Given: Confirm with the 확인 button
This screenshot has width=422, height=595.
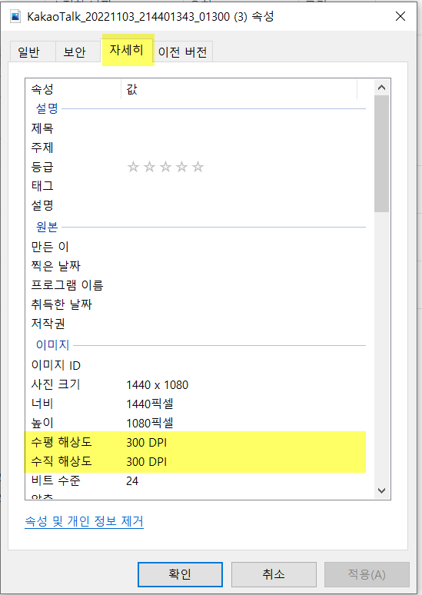Looking at the screenshot, I should [x=180, y=574].
